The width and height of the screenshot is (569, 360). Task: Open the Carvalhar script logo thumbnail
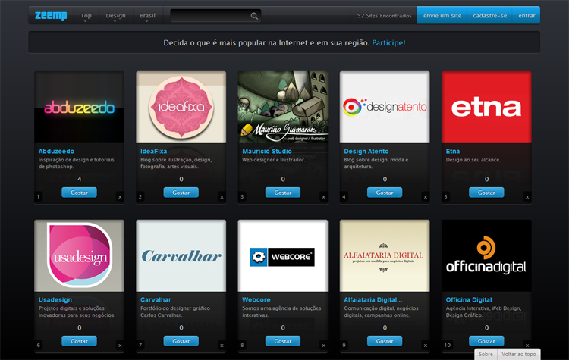(x=181, y=255)
